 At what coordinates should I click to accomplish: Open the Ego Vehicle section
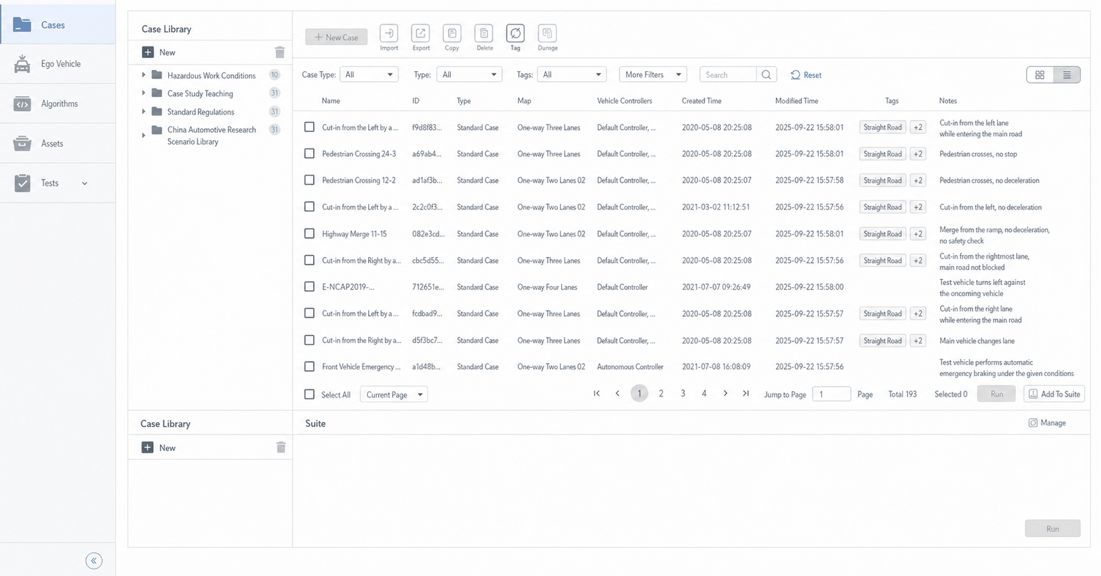[57, 64]
